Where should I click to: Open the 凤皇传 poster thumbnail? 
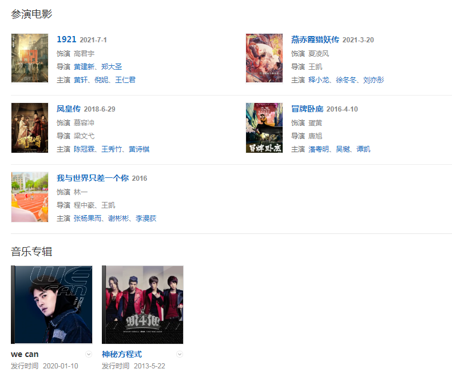[30, 128]
